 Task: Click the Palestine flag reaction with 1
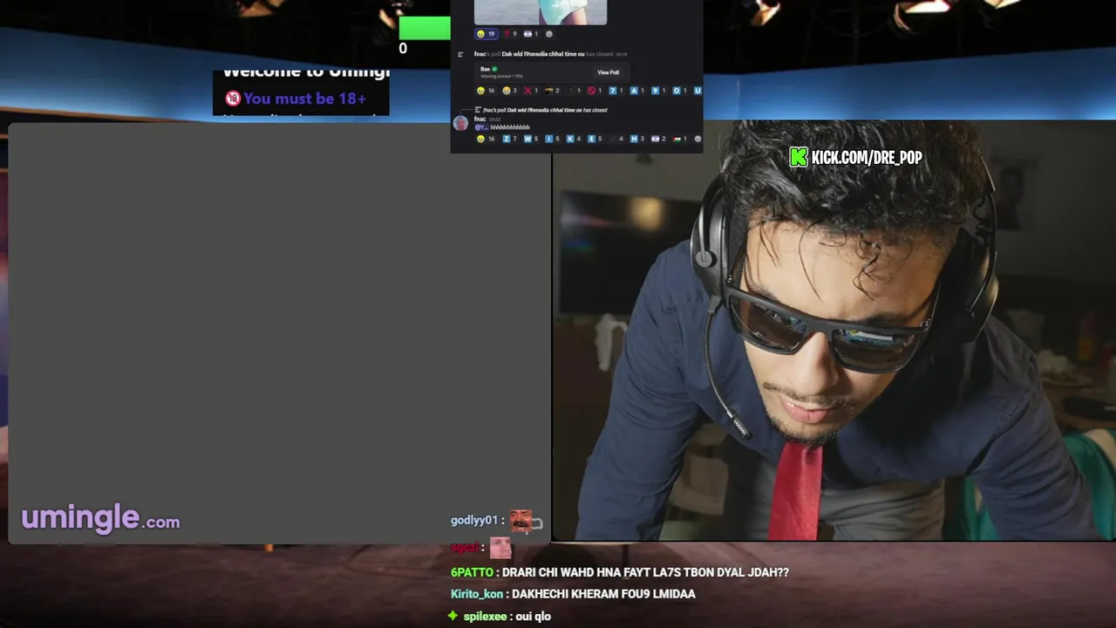pyautogui.click(x=680, y=139)
